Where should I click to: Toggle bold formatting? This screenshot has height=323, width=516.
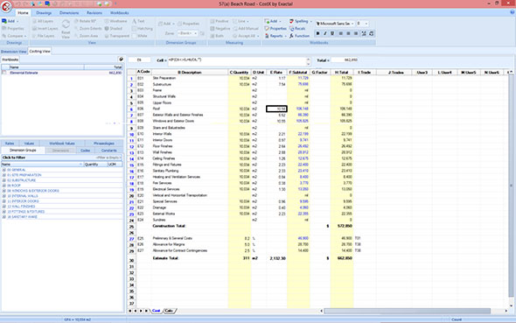tap(317, 33)
